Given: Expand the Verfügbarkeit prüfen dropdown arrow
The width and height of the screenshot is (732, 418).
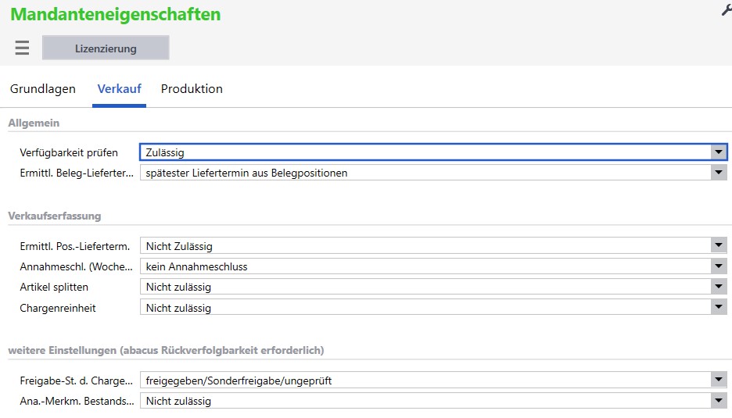Looking at the screenshot, I should pyautogui.click(x=719, y=152).
